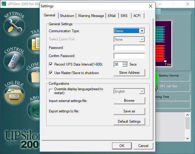Toggle Record UPS Data Interval checkbox

point(51,64)
